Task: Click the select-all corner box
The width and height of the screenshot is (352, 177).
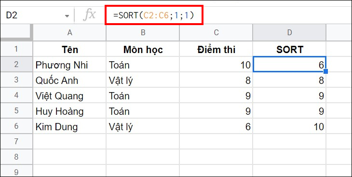Action: (15, 32)
